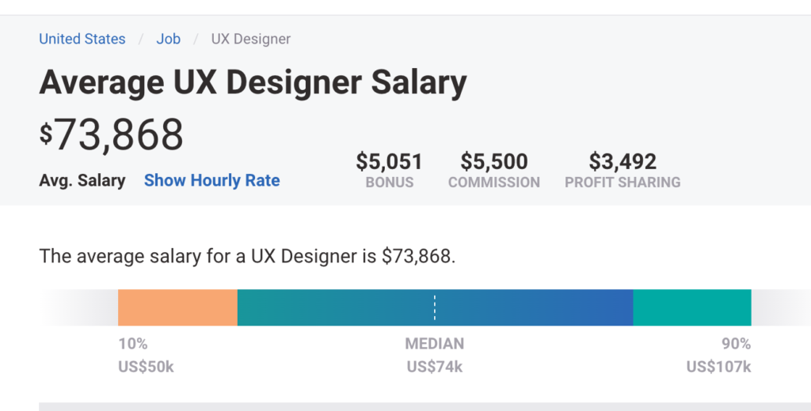The image size is (811, 411).
Task: Click the COMMISSION label
Action: click(x=494, y=183)
